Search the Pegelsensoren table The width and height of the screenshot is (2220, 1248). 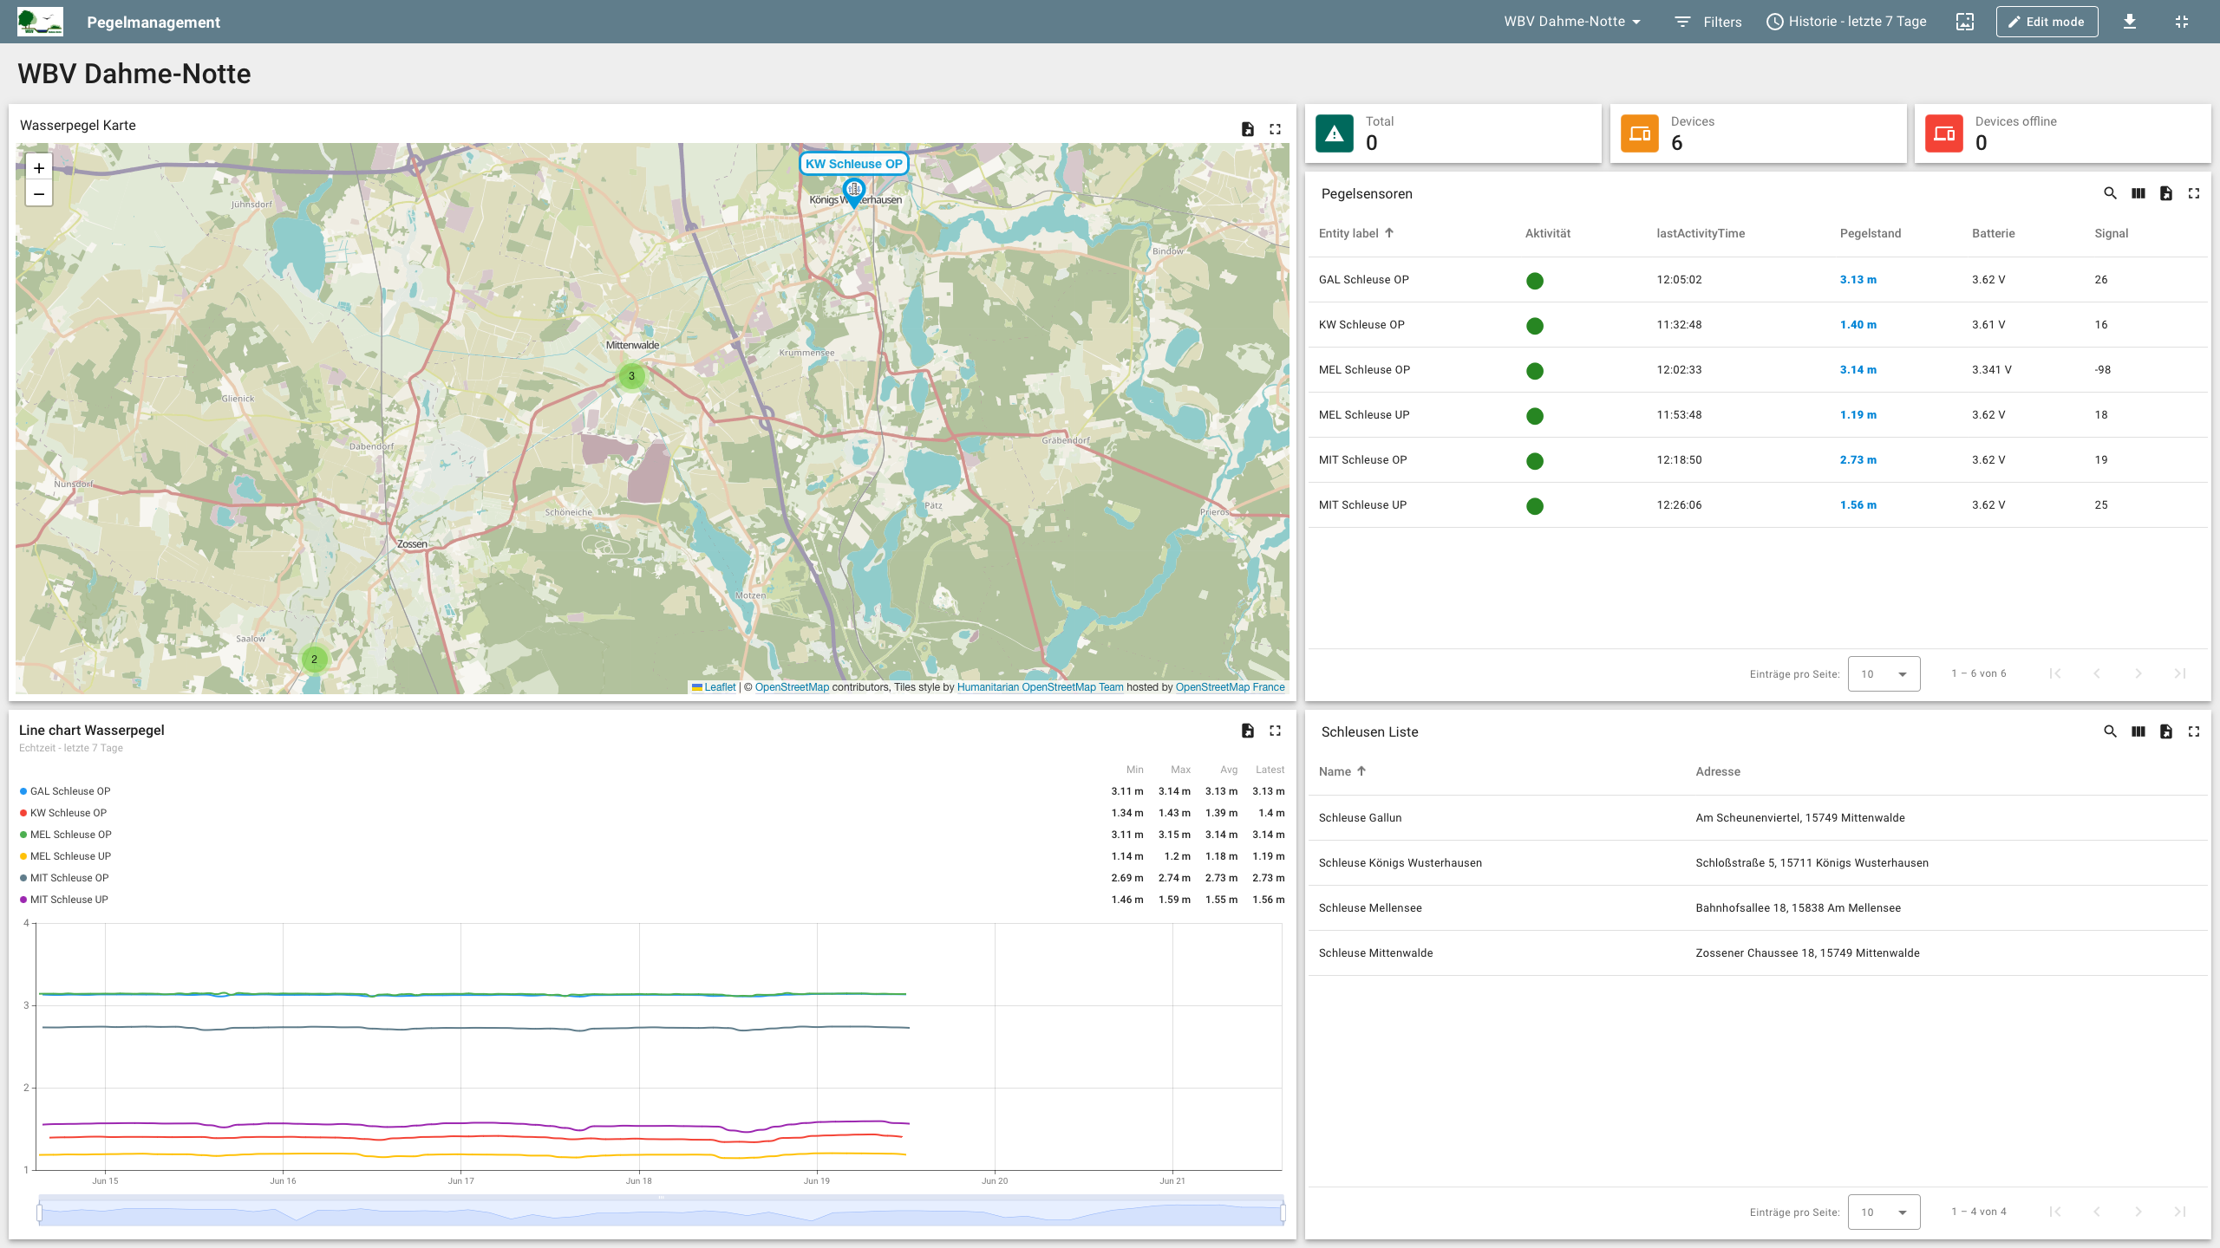(2110, 193)
